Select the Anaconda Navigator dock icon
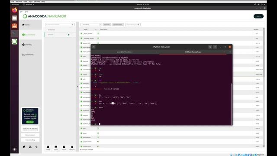 click(x=14, y=42)
